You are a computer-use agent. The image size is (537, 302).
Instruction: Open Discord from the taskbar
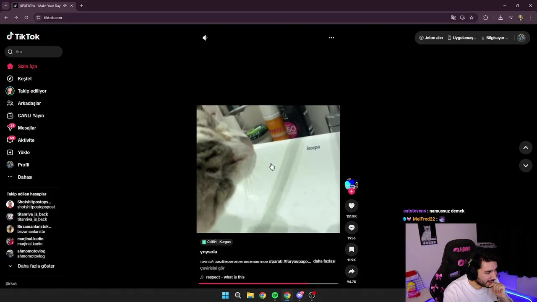point(300,295)
